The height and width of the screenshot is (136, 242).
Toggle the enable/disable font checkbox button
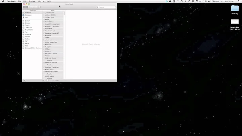pos(47,80)
